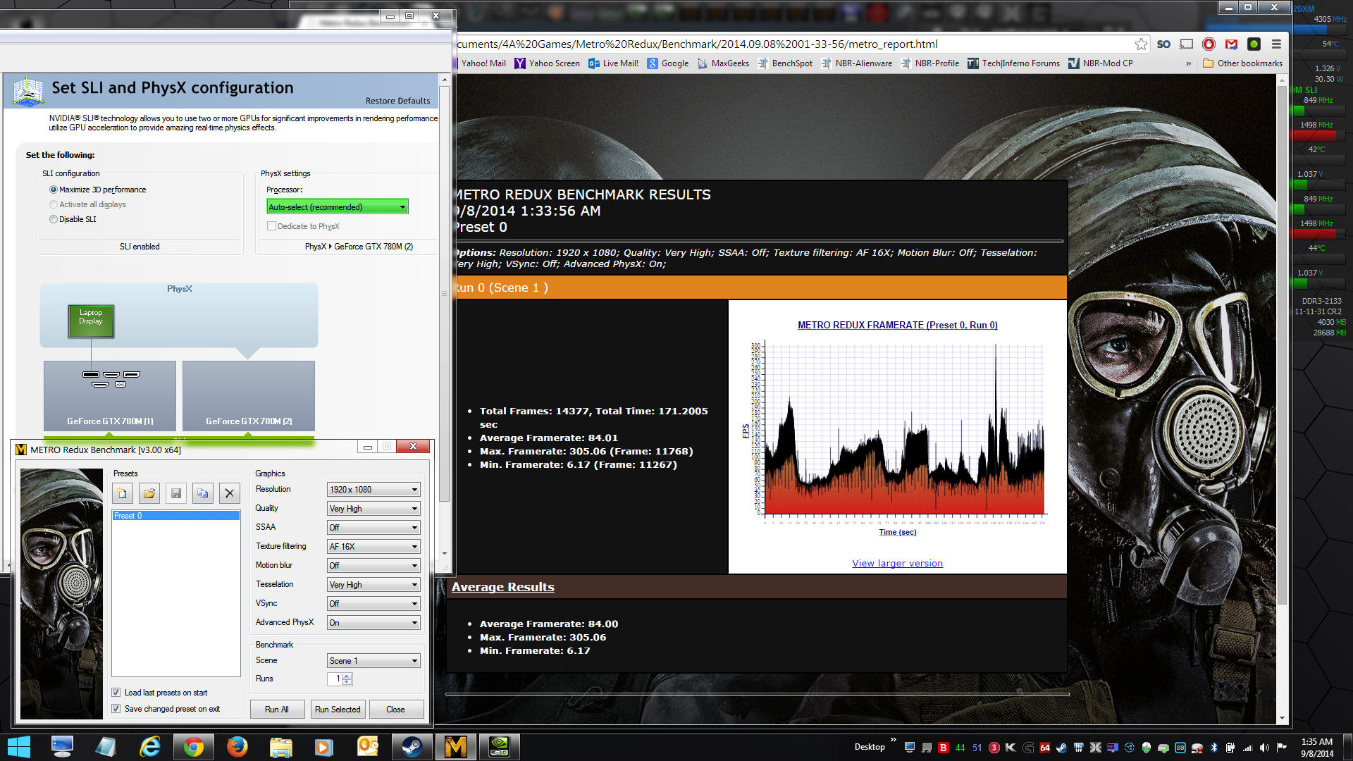This screenshot has width=1353, height=761.
Task: Open NVIDIA Control Panel taskbar icon
Action: (499, 747)
